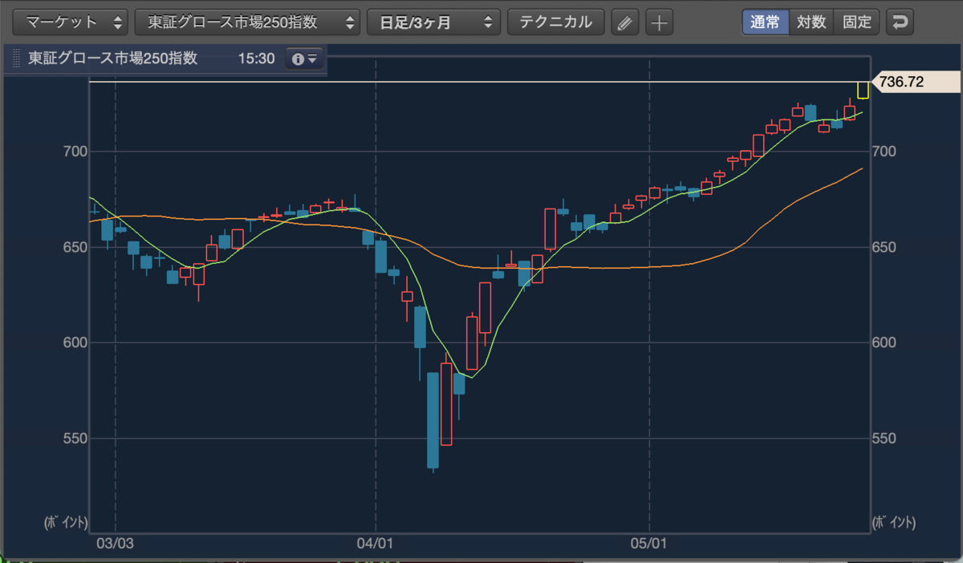Click the 600 label on left axis
963x563 pixels.
pos(75,342)
